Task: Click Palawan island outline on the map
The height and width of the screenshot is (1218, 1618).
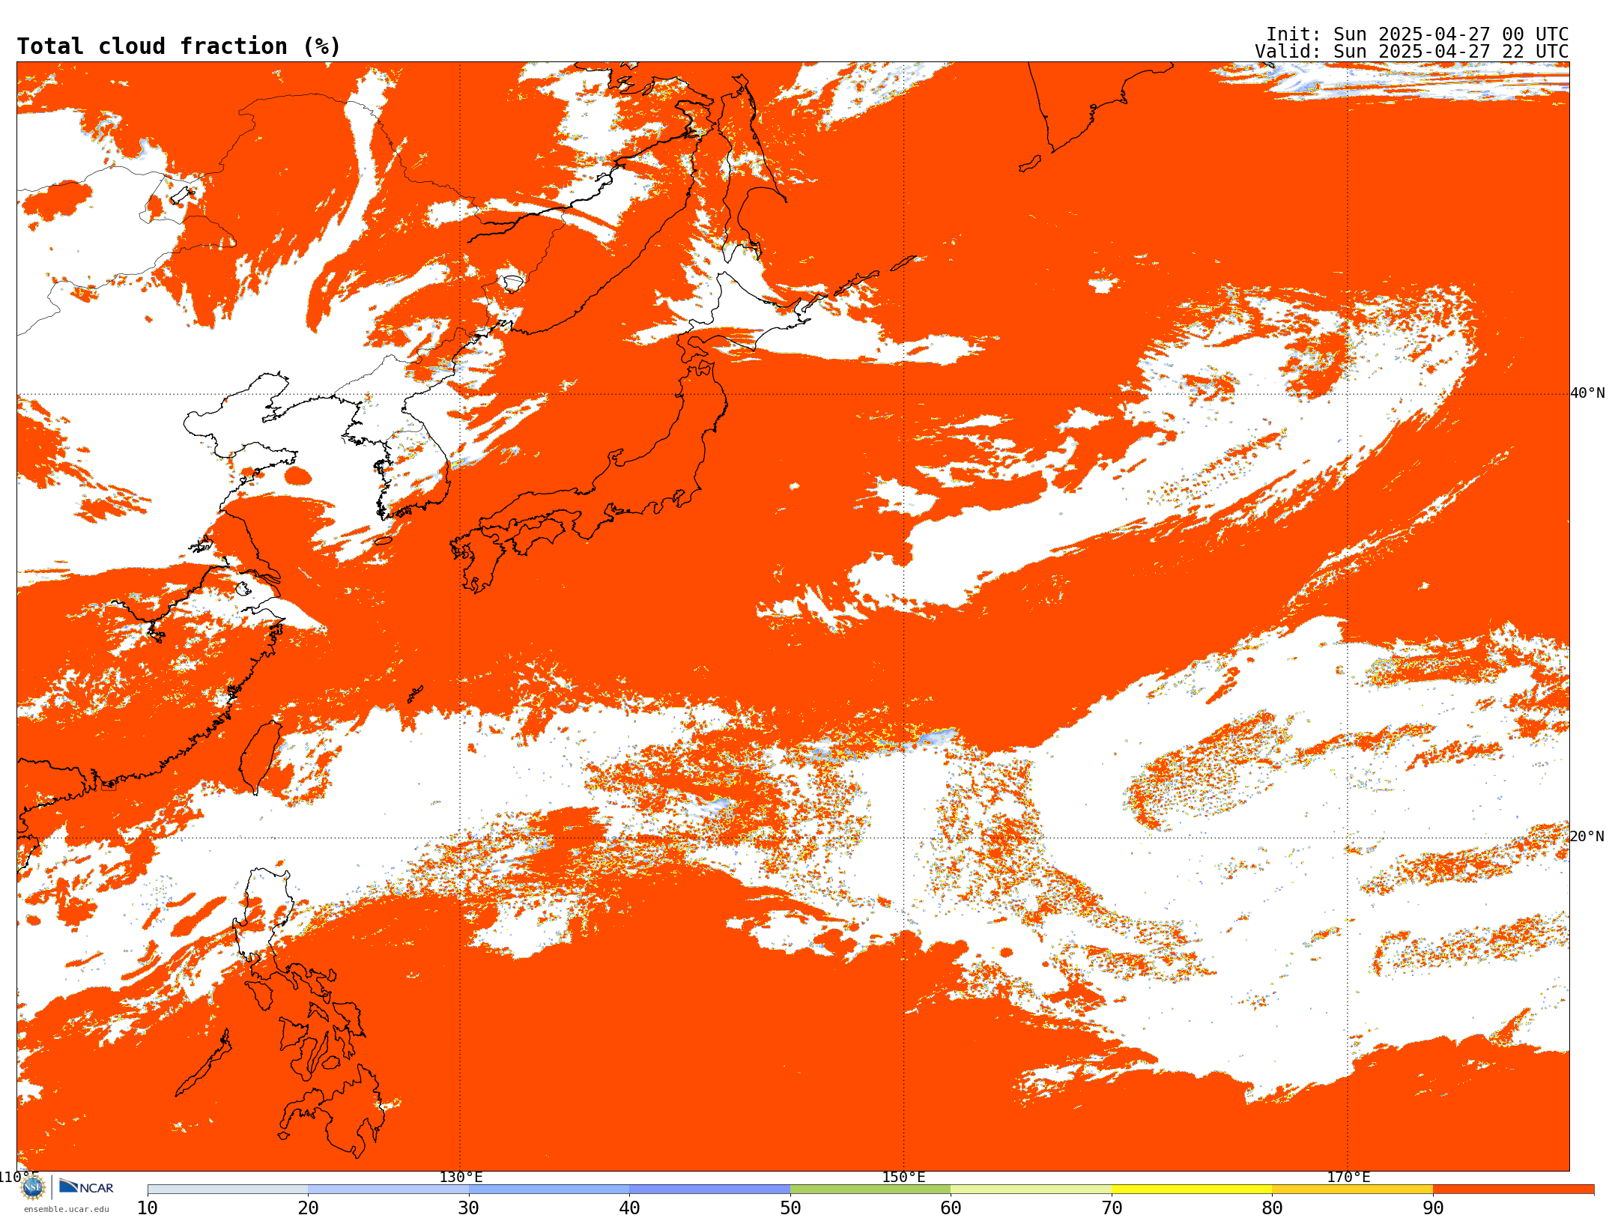Action: [x=202, y=1064]
